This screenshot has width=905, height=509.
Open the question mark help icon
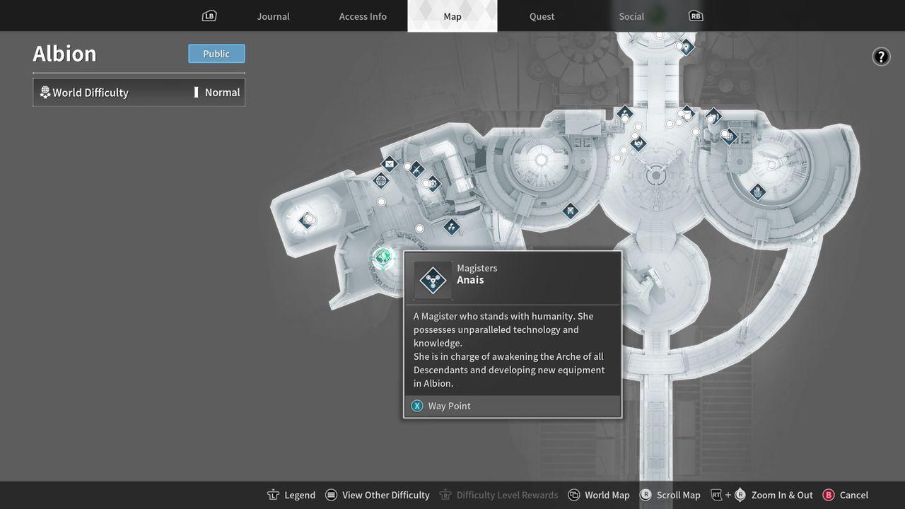(x=881, y=57)
